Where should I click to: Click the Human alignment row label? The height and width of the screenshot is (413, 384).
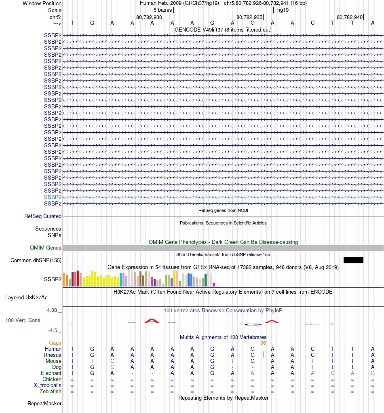[x=53, y=349]
